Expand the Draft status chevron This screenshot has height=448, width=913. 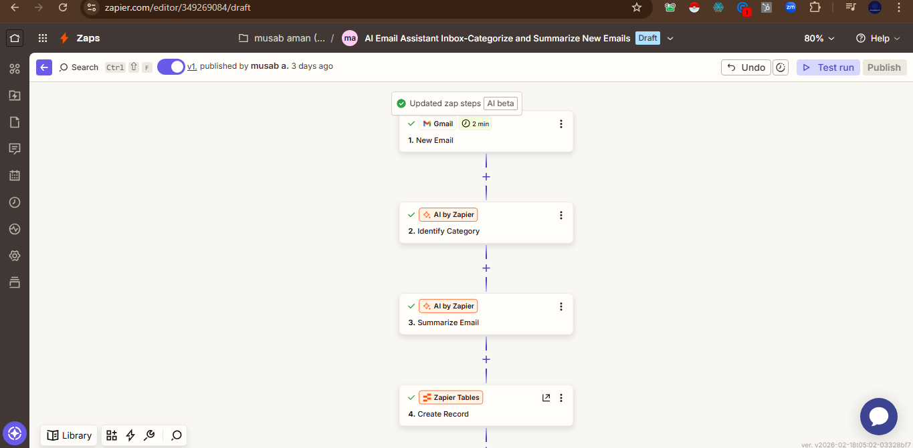670,39
